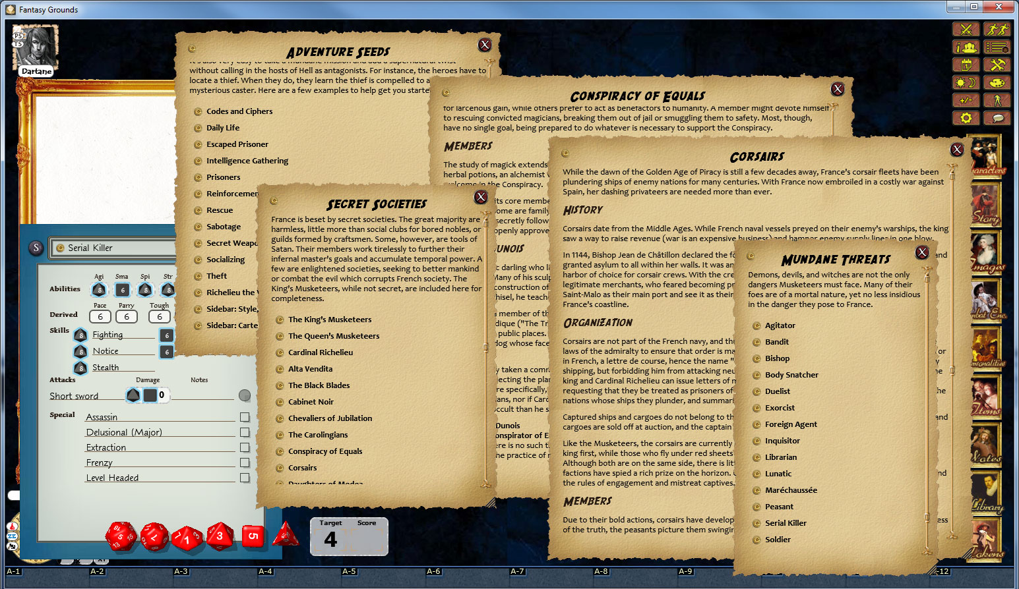Select hotkey tab A-9
This screenshot has height=589, width=1019.
pyautogui.click(x=685, y=572)
